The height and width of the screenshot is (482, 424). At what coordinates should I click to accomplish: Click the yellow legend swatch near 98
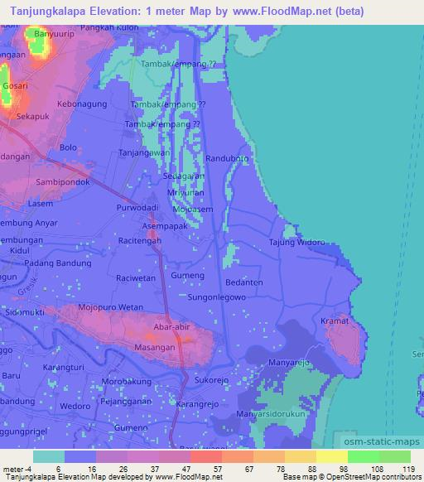coord(332,456)
